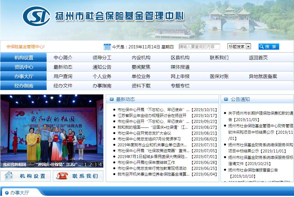Click the CSI logo in header
The image size is (294, 197).
(x=36, y=16)
